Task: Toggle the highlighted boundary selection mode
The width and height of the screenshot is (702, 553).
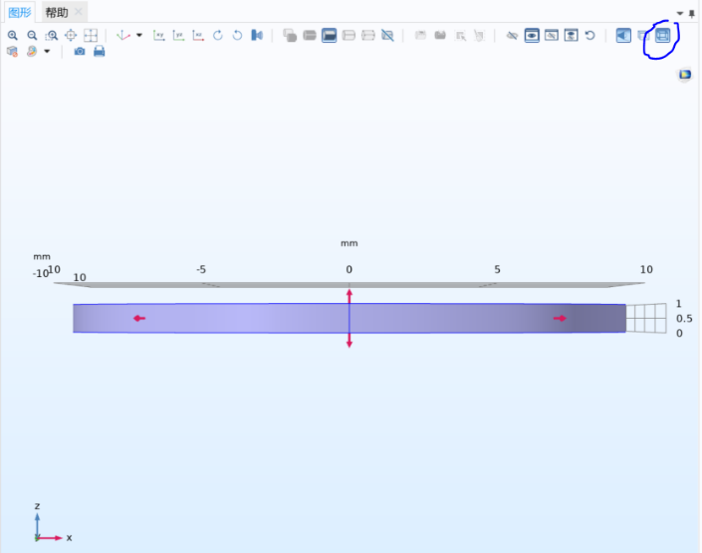Action: [329, 36]
